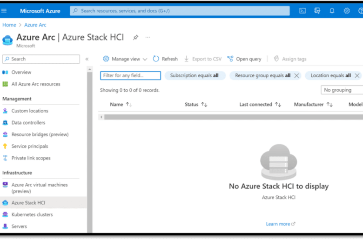
Task: Go to Azure Arc breadcrumb
Action: coord(35,25)
